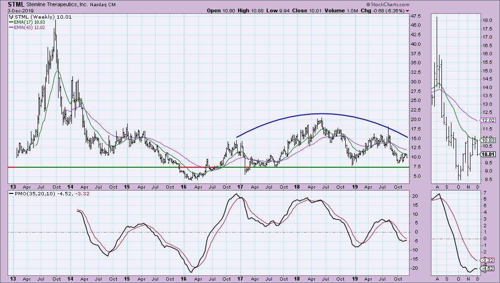Click the 37.5 price axis label
This screenshot has width=500, height=283.
coord(416,54)
